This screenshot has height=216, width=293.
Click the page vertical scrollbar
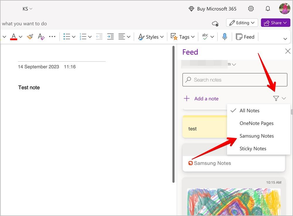173,114
